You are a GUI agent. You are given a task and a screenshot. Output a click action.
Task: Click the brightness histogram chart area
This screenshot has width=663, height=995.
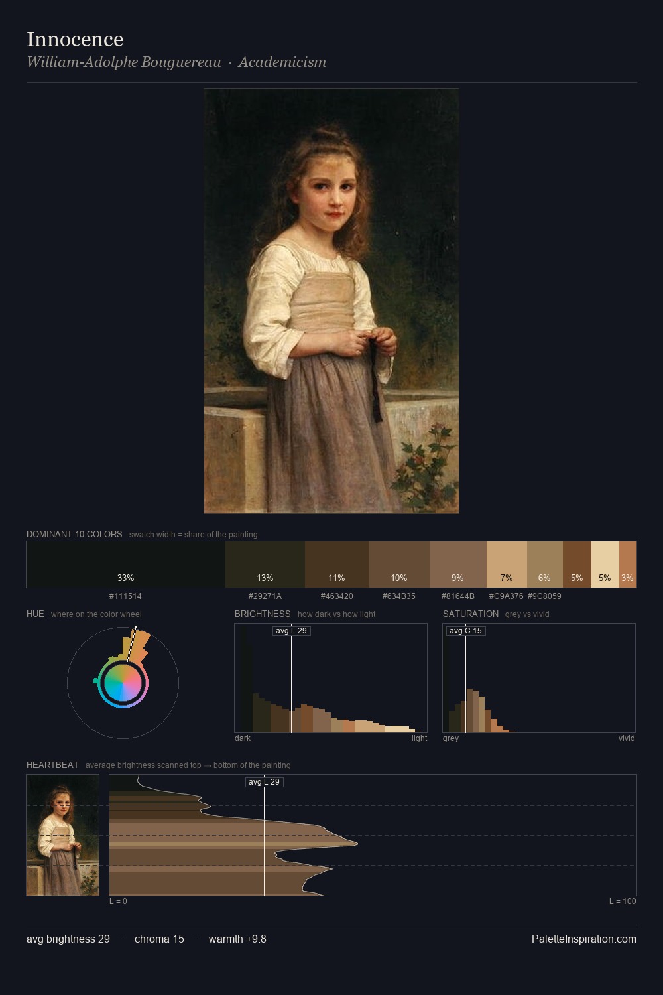[331, 678]
